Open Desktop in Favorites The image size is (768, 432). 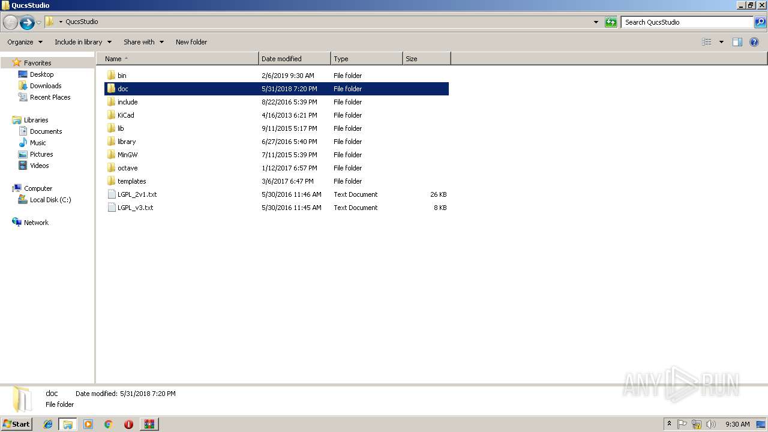41,74
